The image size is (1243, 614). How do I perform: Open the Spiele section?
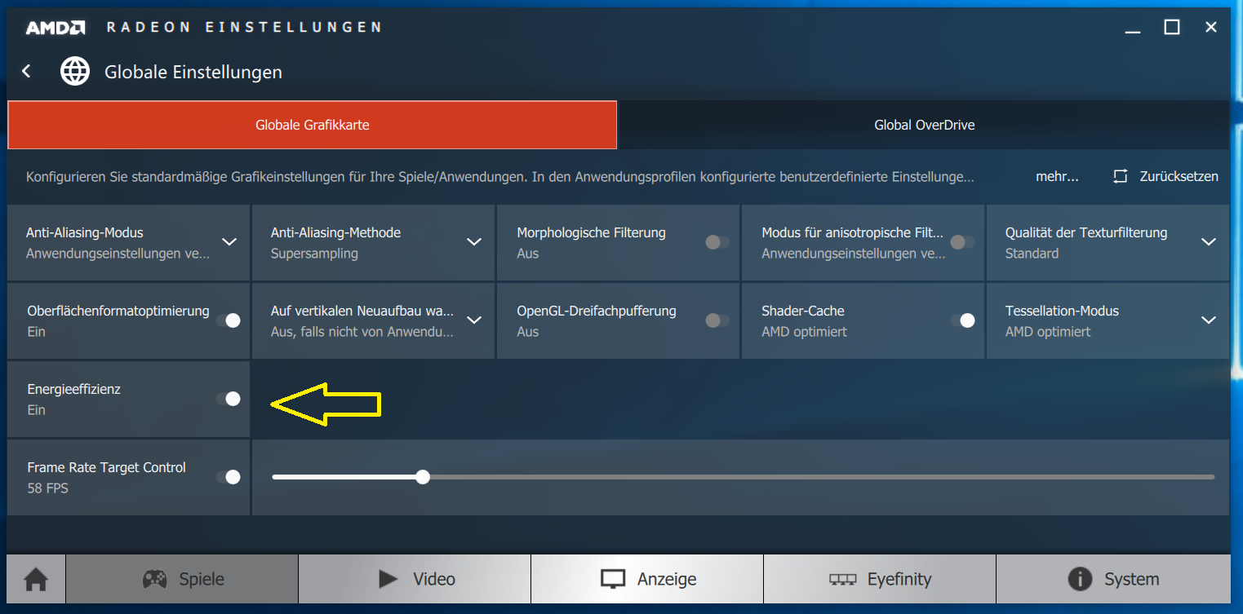pos(181,580)
